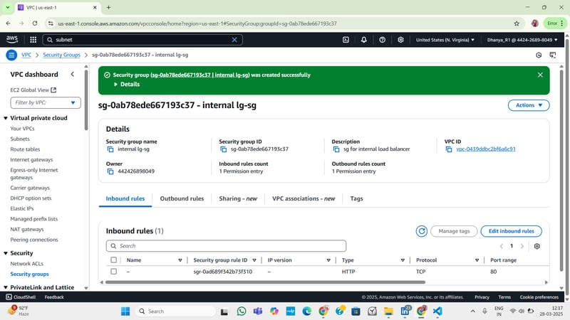
Task: Open the Tags tab
Action: [x=357, y=198]
